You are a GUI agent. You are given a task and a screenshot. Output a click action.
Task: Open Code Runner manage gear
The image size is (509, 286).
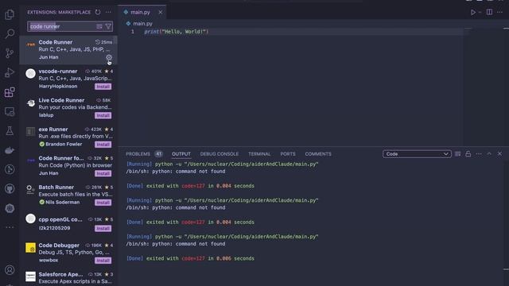click(x=109, y=57)
